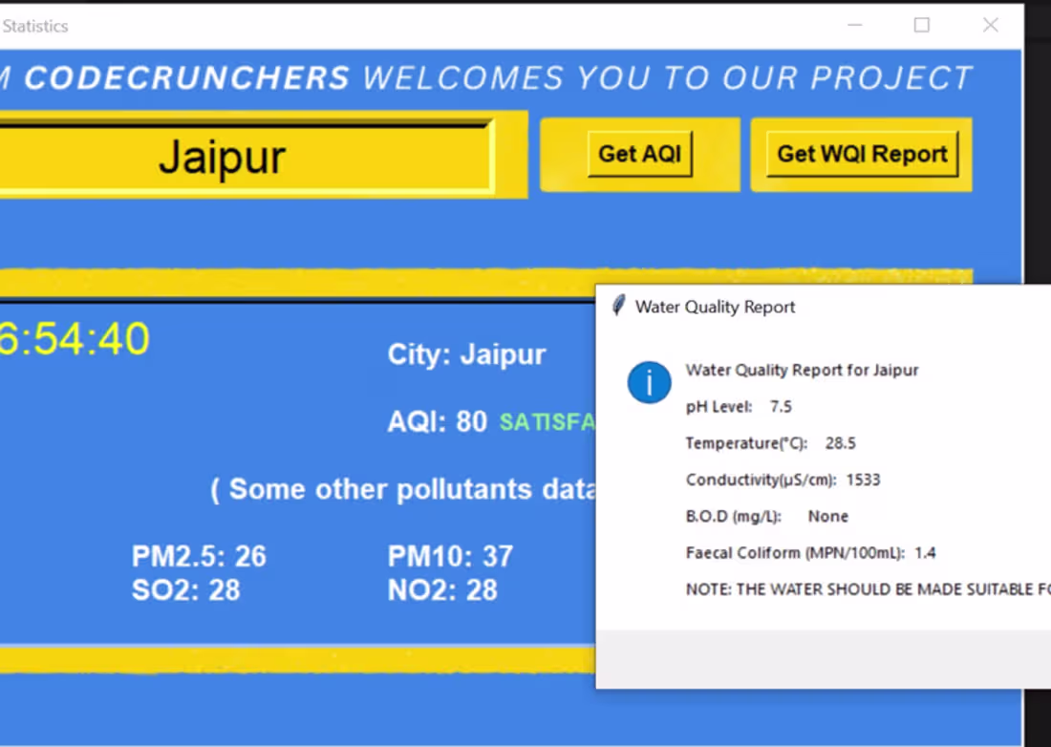Click the 'SO2: 28' reading

point(185,590)
